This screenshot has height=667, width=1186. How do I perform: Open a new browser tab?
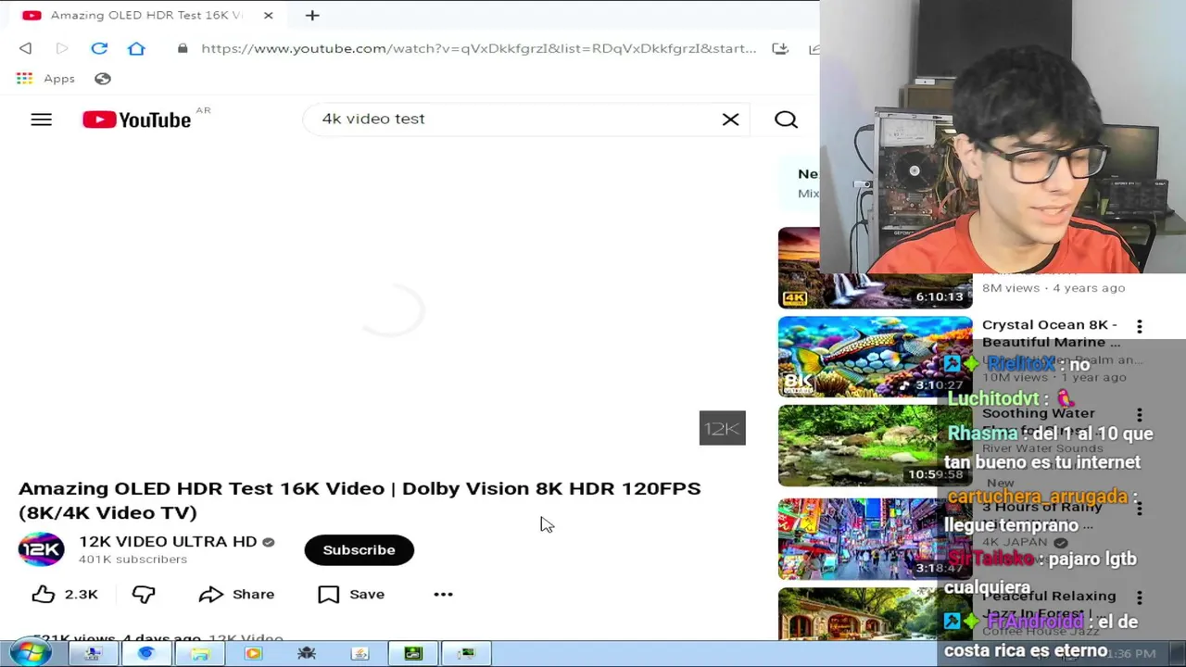pyautogui.click(x=312, y=16)
